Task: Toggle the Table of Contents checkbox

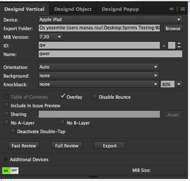Action: [x=6, y=97]
